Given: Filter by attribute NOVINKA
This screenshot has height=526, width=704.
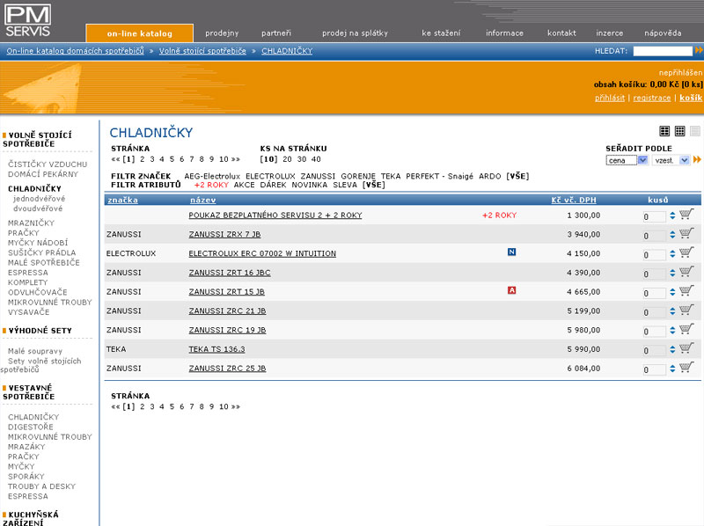Looking at the screenshot, I should [310, 185].
